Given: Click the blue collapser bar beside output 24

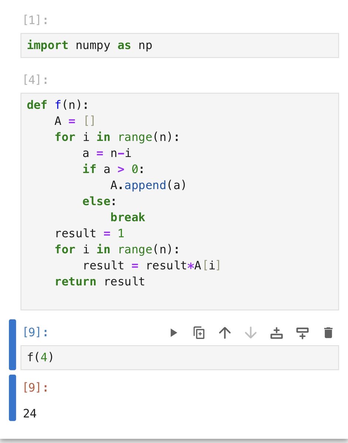Looking at the screenshot, I should click(x=13, y=398).
